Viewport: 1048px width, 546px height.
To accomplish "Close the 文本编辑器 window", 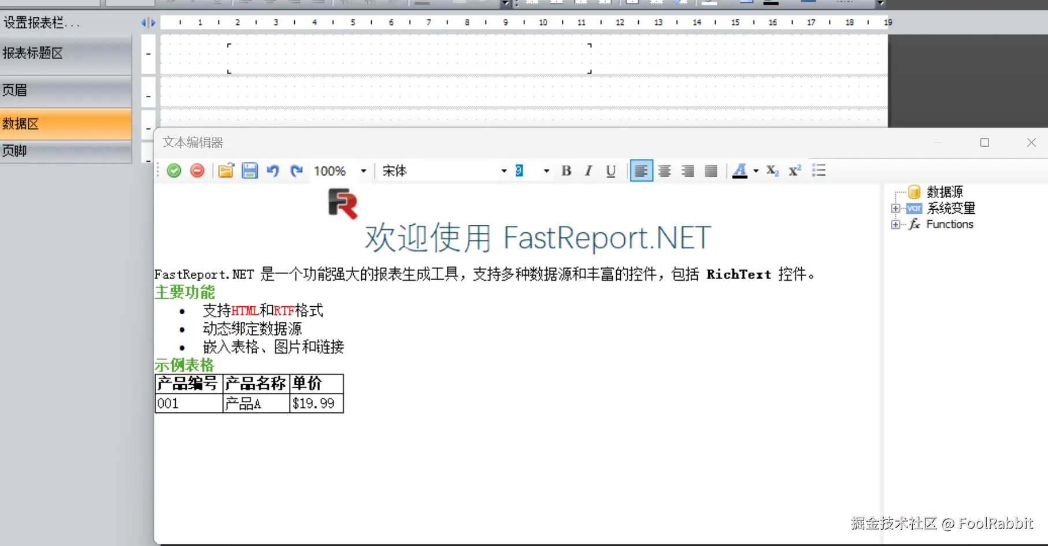I will [x=1031, y=142].
